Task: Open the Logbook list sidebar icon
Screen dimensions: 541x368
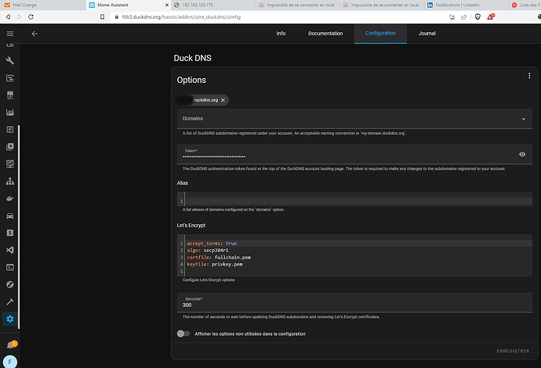Action: [x=10, y=129]
